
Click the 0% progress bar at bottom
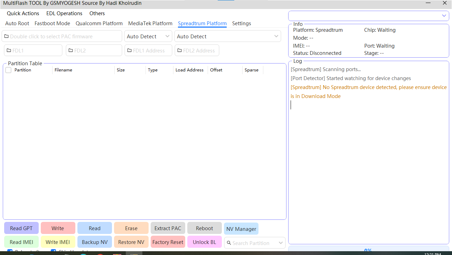coord(367,251)
